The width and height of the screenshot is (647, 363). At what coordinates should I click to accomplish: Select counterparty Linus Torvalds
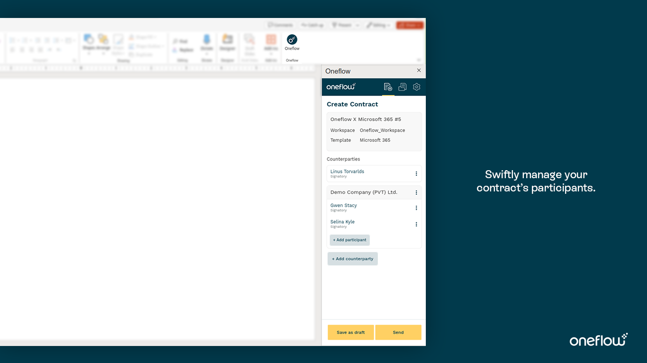347,172
